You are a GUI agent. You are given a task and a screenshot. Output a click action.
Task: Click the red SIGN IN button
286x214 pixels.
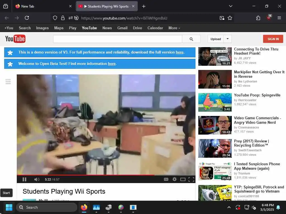273,39
